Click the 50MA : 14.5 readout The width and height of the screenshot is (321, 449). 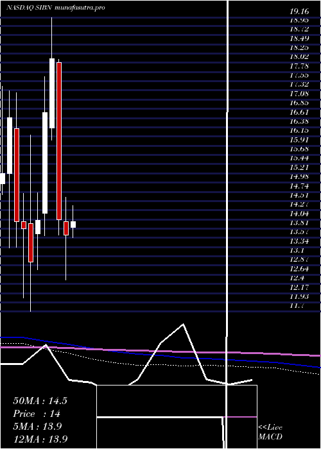tap(40, 401)
